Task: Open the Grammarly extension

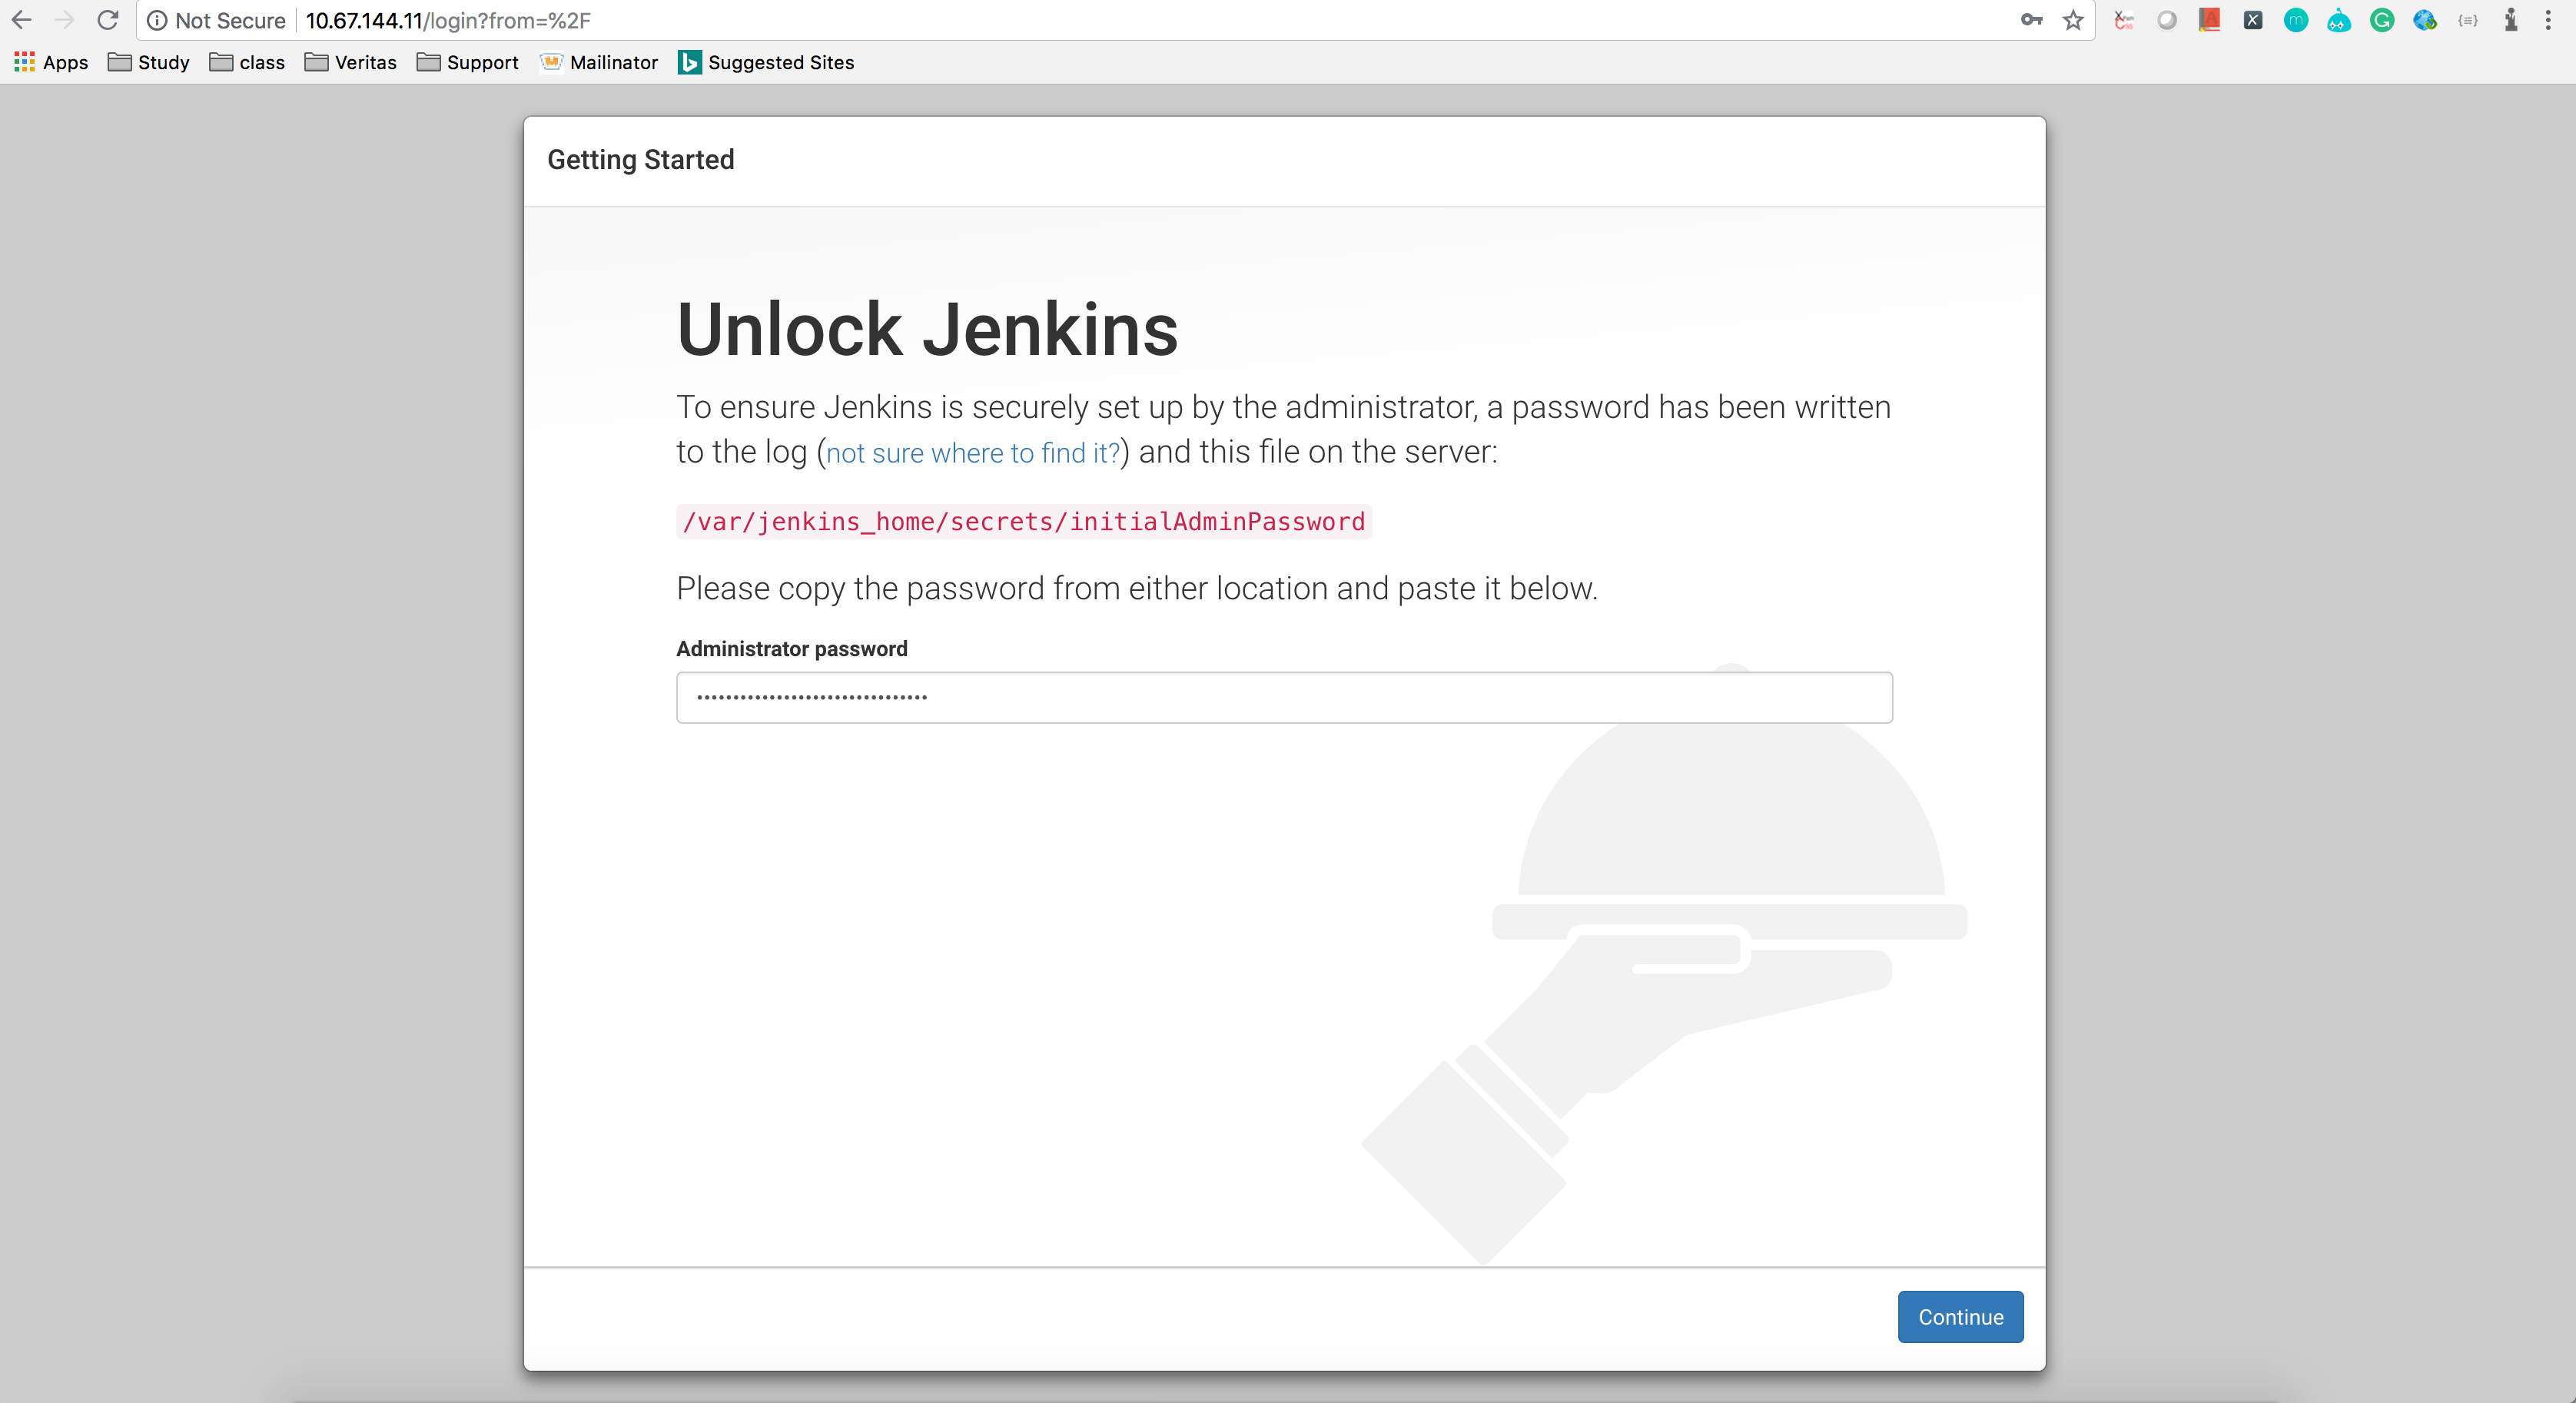Action: click(2382, 20)
